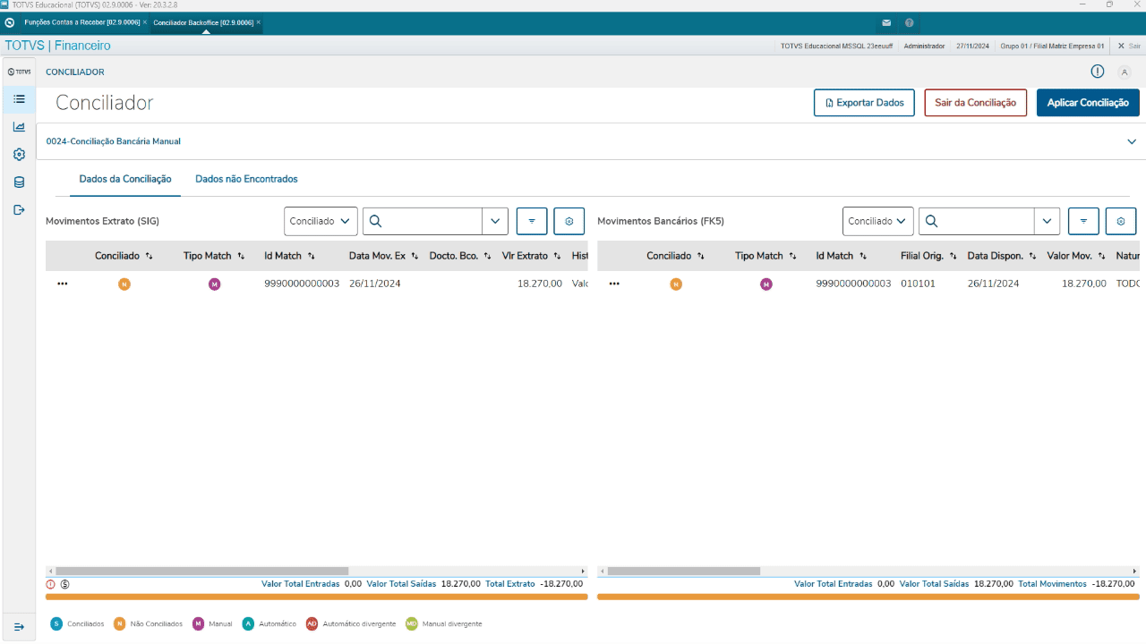Open row actions menu in the Extrato table

coord(63,284)
